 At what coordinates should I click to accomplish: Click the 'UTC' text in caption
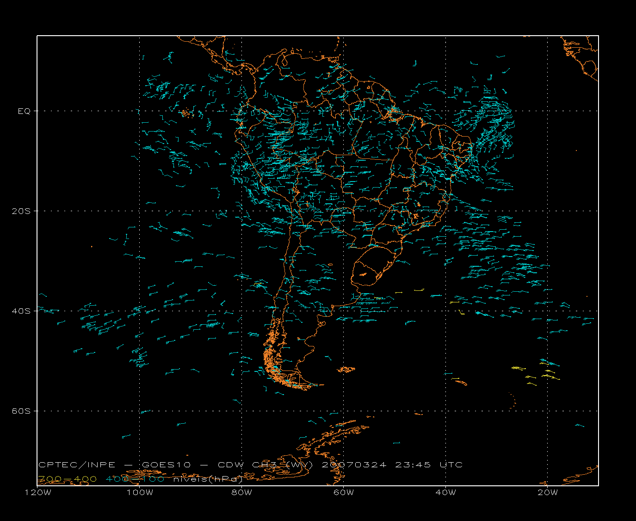[x=451, y=465]
